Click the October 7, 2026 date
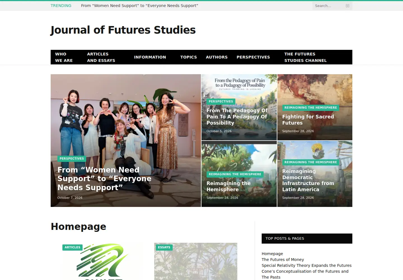Screen dimensions: 403x280 point(70,198)
